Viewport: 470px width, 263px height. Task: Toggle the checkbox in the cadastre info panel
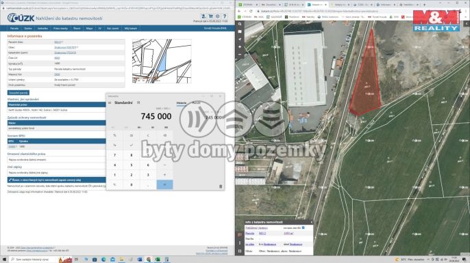(x=303, y=227)
